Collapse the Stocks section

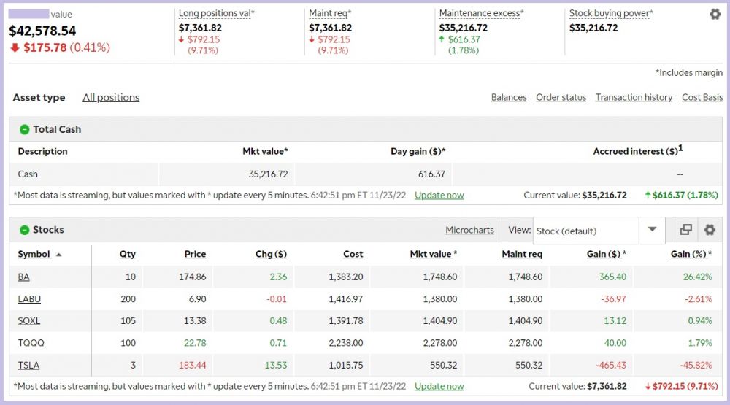click(x=24, y=230)
